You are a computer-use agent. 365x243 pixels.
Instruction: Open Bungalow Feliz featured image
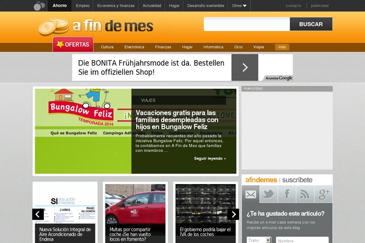coord(83,131)
